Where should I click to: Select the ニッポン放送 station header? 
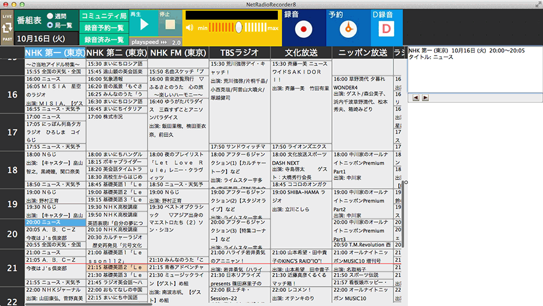[x=362, y=53]
